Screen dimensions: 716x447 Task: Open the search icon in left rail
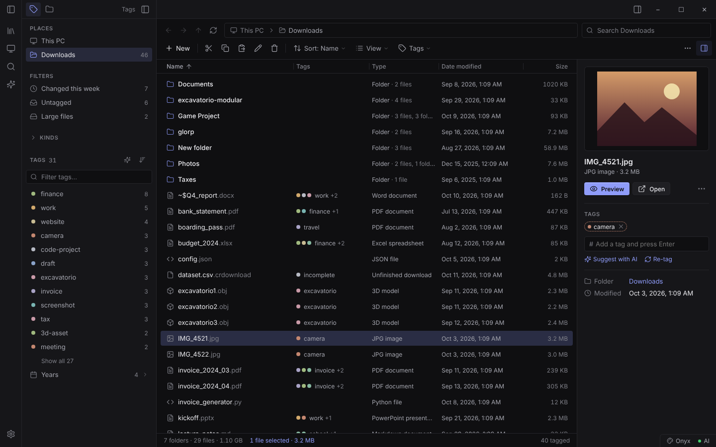[11, 67]
